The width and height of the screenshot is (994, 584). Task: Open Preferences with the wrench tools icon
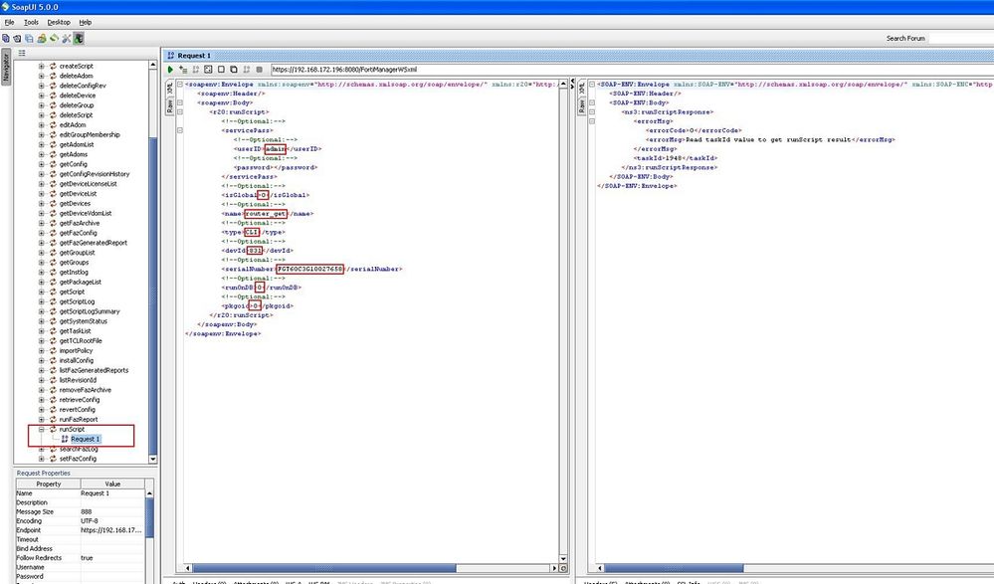tap(66, 38)
